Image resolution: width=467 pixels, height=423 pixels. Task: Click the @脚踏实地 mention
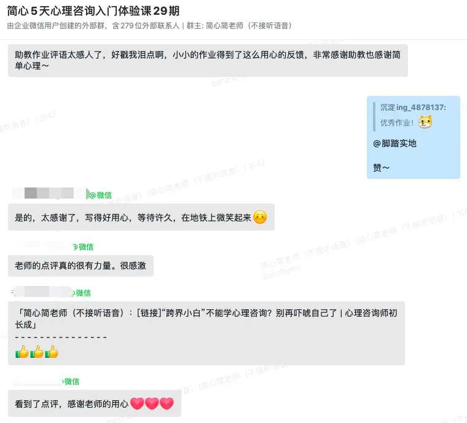(x=394, y=144)
